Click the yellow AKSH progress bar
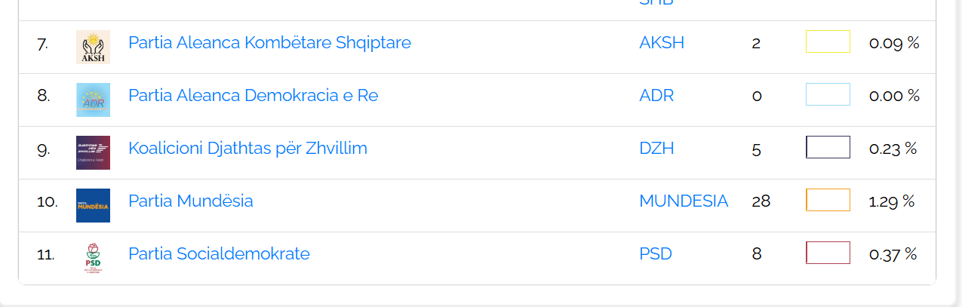The image size is (962, 307). (828, 41)
